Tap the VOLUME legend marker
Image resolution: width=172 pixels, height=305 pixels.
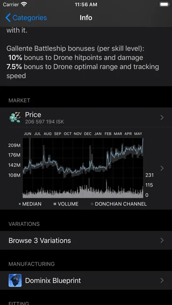point(55,204)
